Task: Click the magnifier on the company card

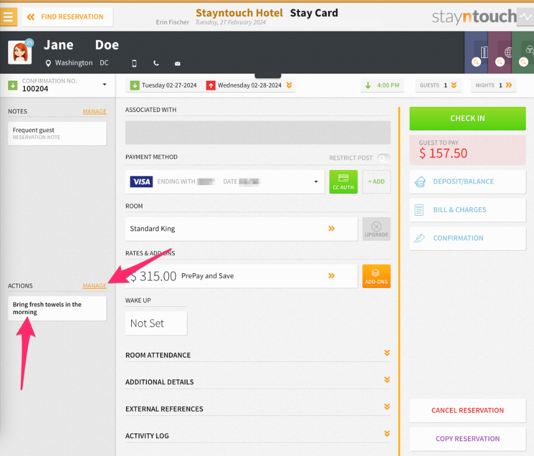Action: (x=476, y=62)
